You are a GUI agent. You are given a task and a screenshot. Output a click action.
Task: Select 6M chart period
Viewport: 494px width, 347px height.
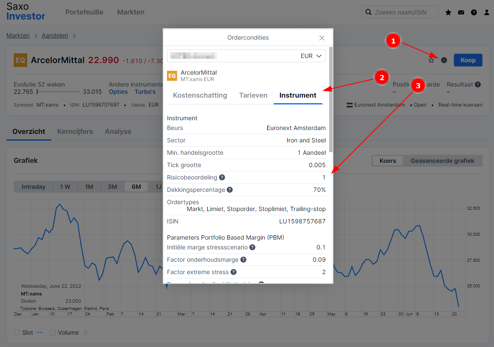click(x=136, y=187)
